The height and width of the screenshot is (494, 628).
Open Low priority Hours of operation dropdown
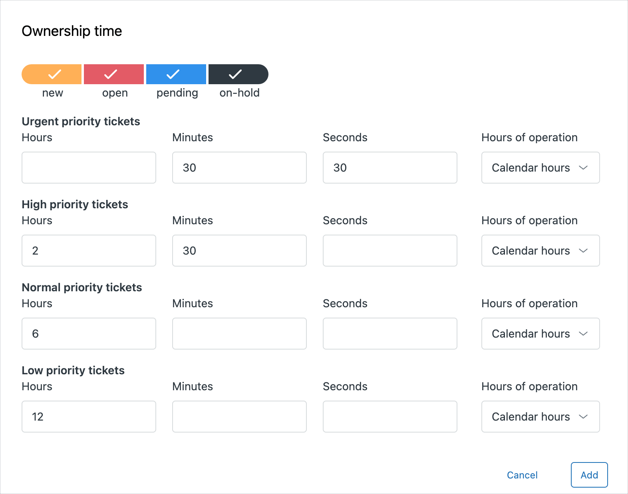541,417
